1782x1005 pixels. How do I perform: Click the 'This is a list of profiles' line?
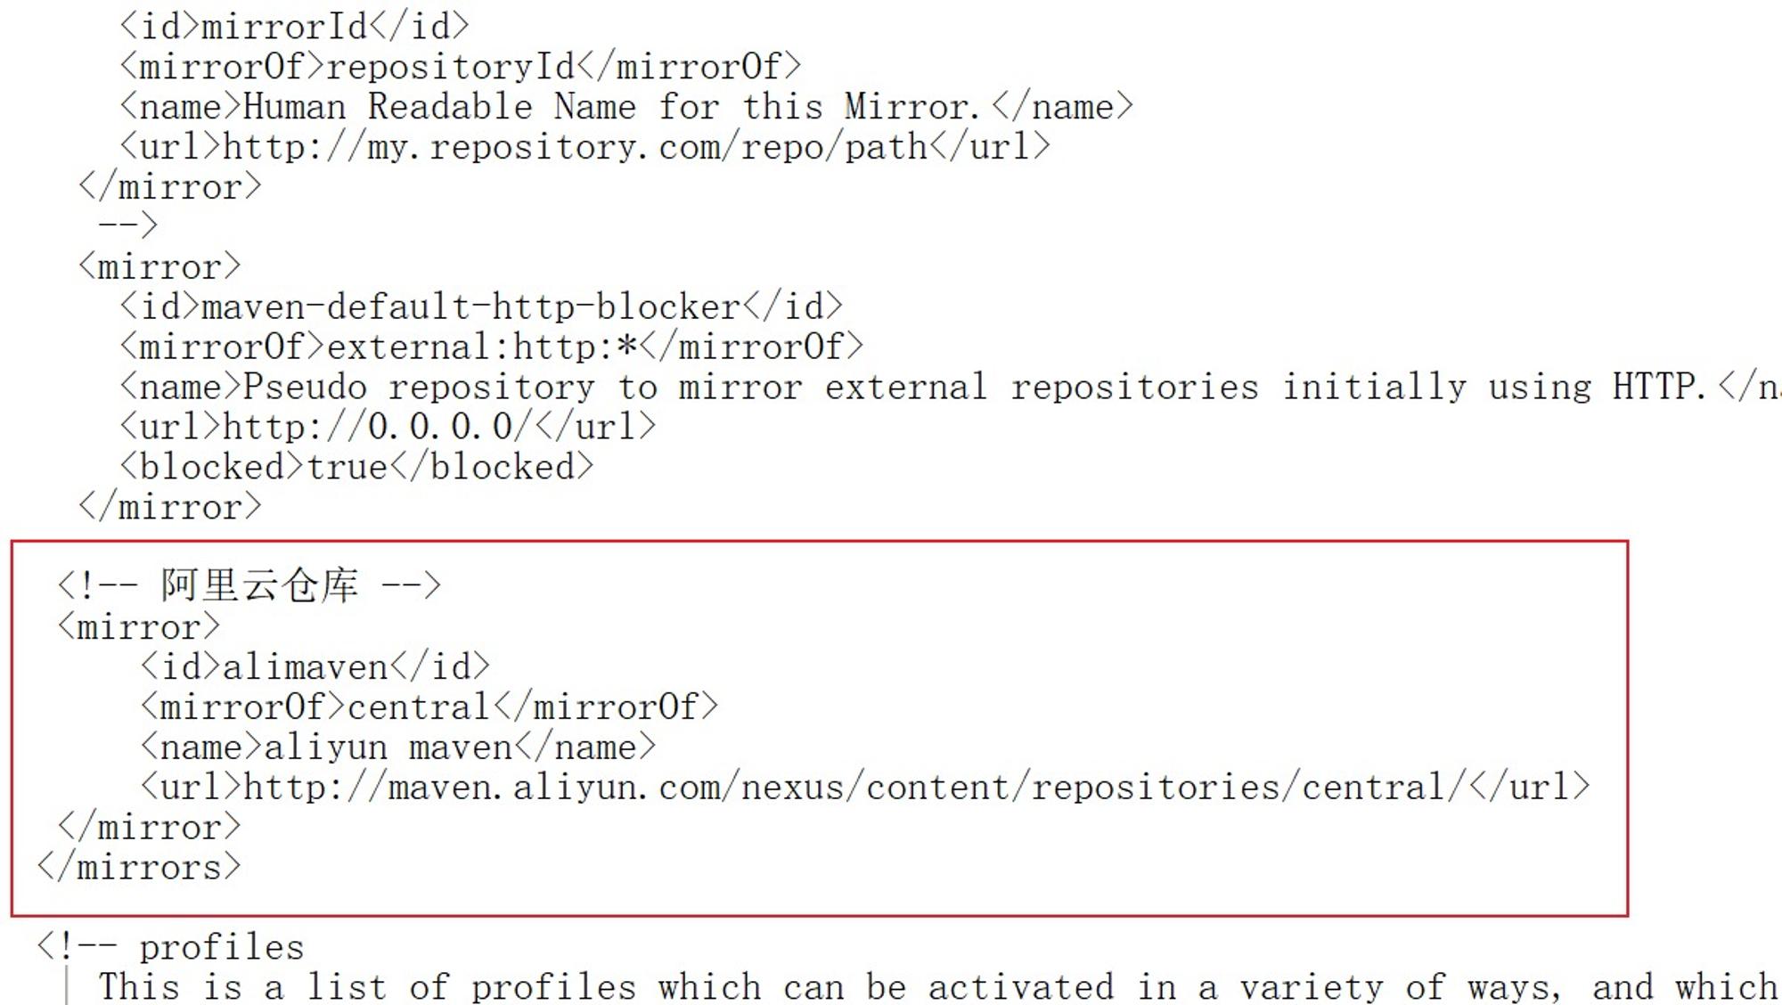coord(938,986)
